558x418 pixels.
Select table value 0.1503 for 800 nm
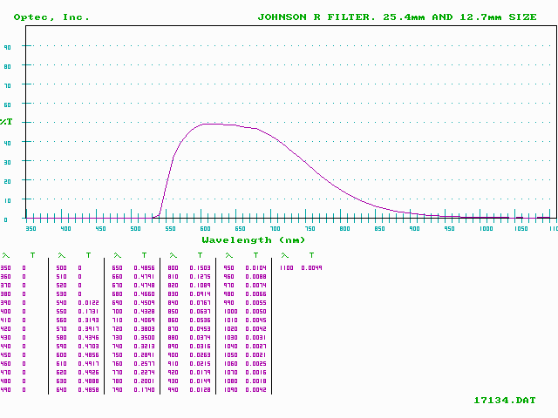point(200,267)
